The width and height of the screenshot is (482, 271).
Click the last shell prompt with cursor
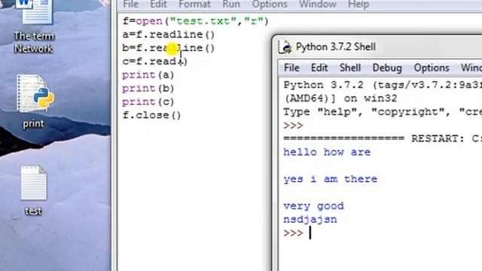297,233
